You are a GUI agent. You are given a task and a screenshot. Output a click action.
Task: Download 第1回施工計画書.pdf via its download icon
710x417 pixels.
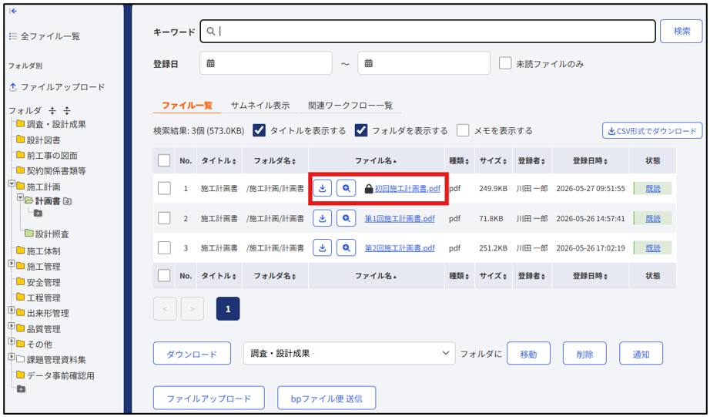pos(323,218)
